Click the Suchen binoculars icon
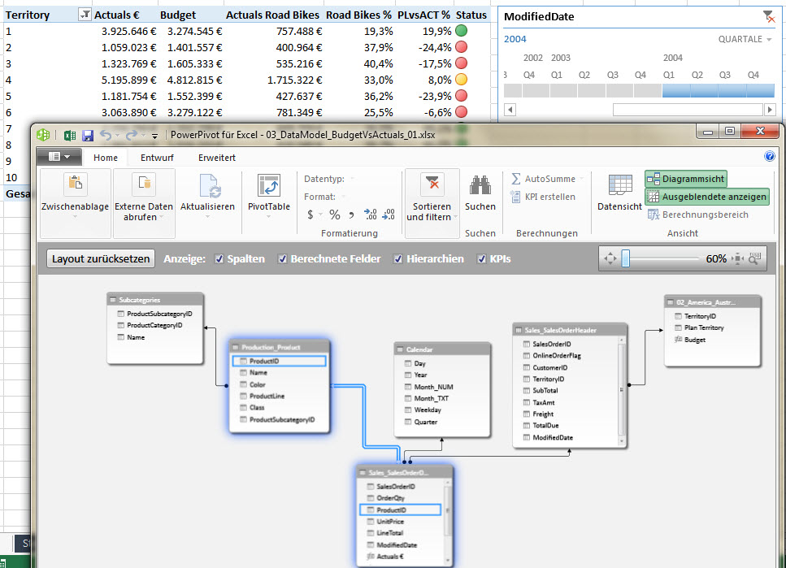The height and width of the screenshot is (568, 786). (480, 185)
